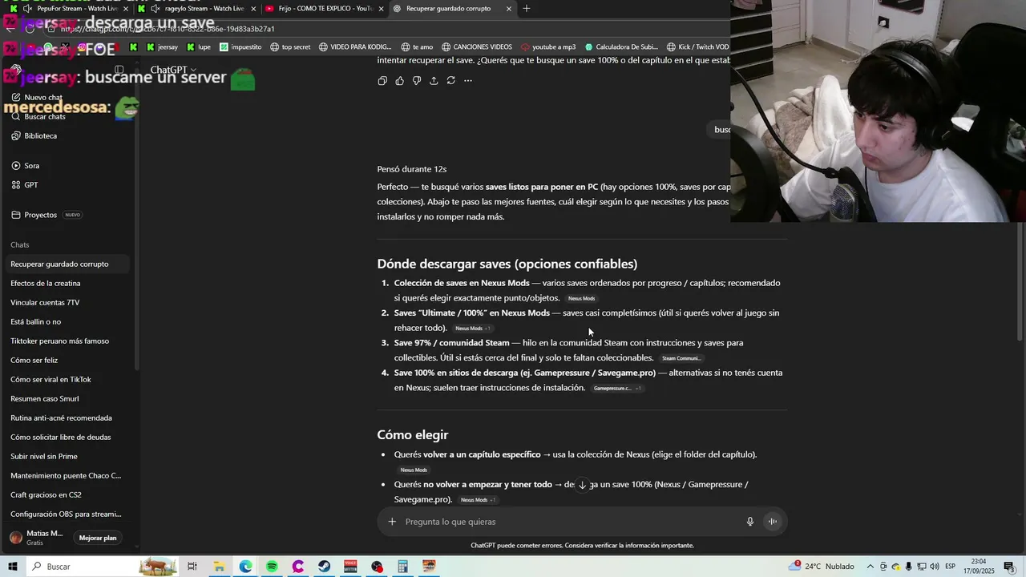Screen dimensions: 1026x577
Task: Thumbs down the previous ChatGPT response
Action: point(417,80)
